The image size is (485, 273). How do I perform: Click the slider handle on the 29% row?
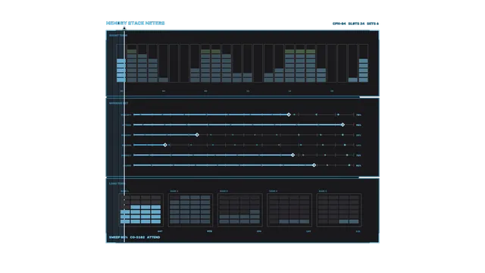(197, 135)
